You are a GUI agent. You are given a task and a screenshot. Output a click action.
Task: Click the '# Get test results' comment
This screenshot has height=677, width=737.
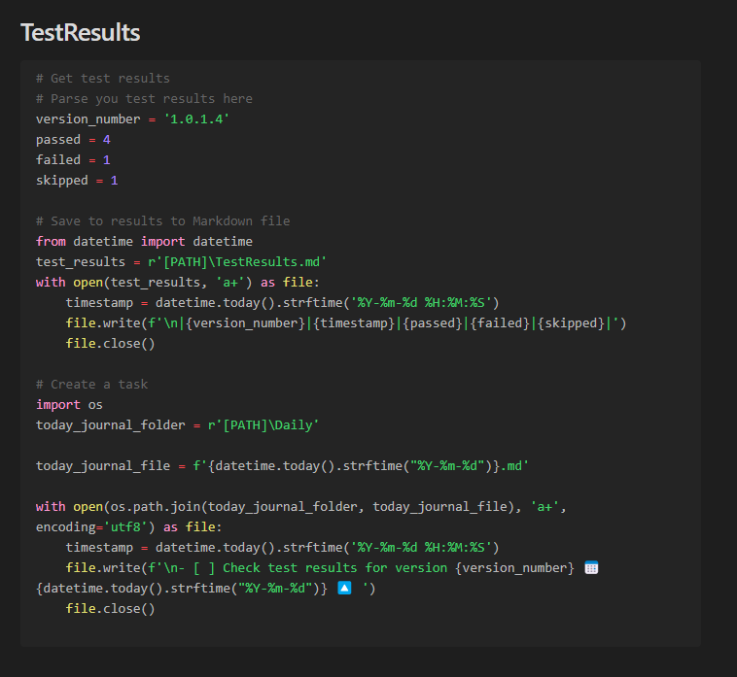click(103, 78)
